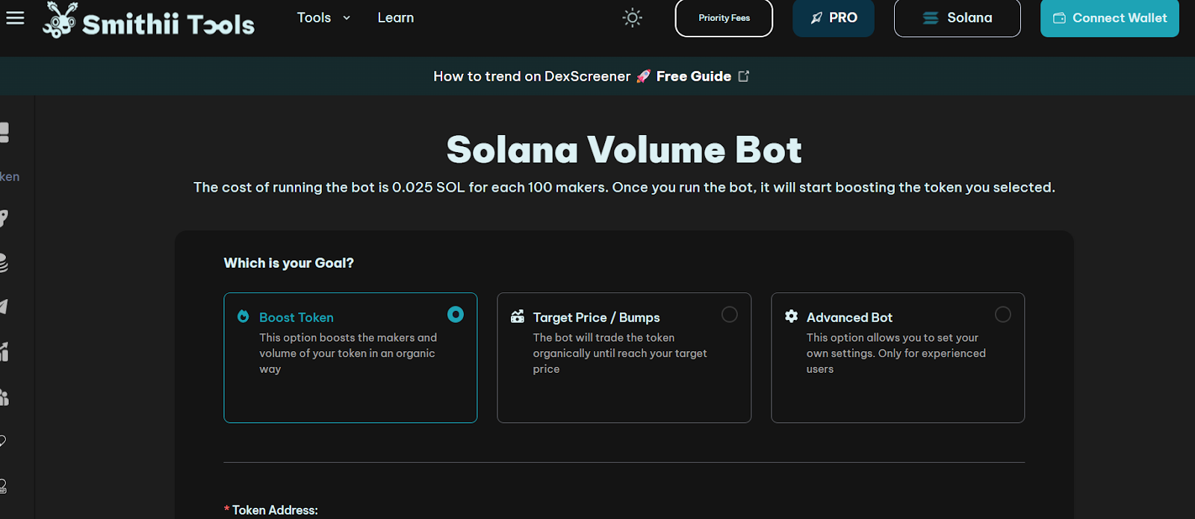Click the rocket emoji in the banner
This screenshot has height=519, width=1195.
(x=643, y=76)
